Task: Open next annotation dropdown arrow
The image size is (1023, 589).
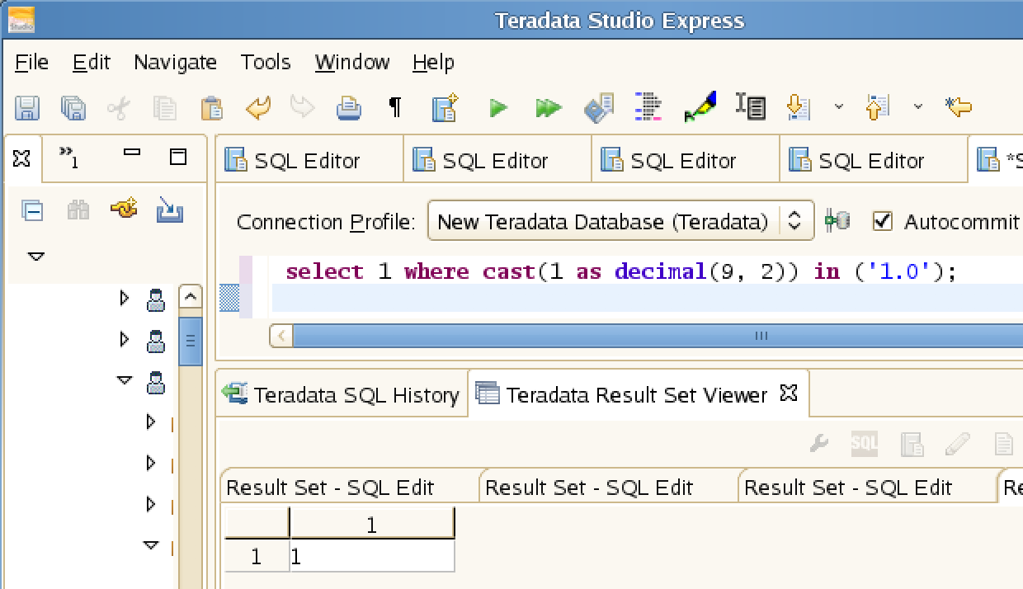Action: [839, 106]
